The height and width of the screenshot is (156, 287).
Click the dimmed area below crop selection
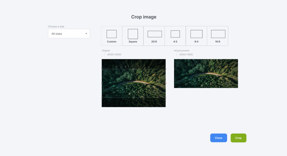[x=134, y=103]
